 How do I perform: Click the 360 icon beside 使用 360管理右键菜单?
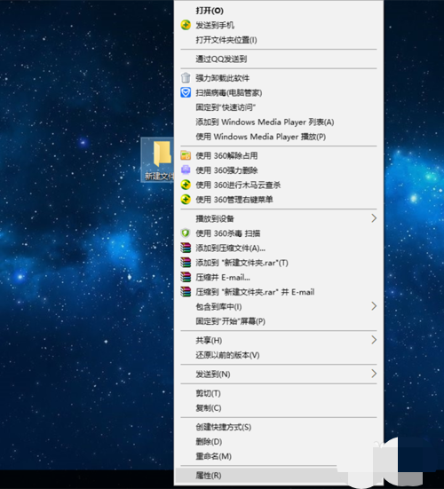pos(186,200)
